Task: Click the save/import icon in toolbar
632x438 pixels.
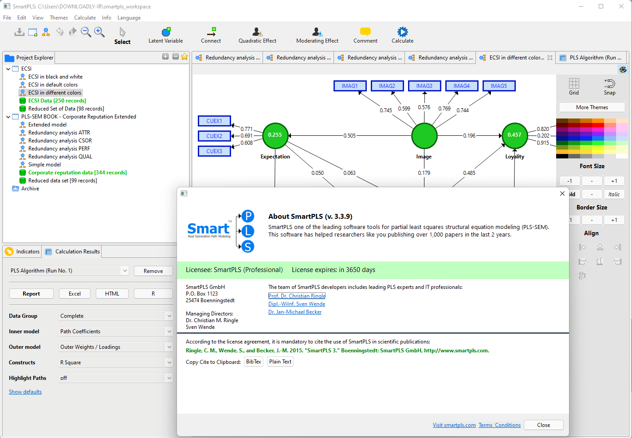Action: point(19,32)
